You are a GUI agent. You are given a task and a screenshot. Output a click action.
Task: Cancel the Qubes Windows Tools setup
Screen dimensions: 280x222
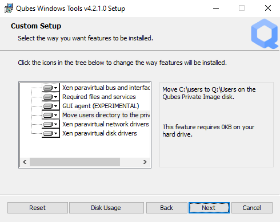coord(251,208)
